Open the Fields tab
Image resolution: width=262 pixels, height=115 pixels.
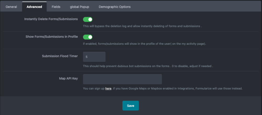tap(56, 7)
